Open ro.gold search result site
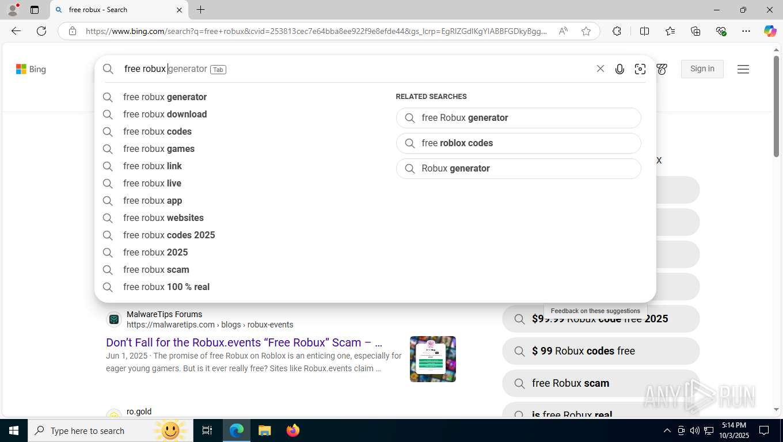The height and width of the screenshot is (442, 783). (x=139, y=411)
